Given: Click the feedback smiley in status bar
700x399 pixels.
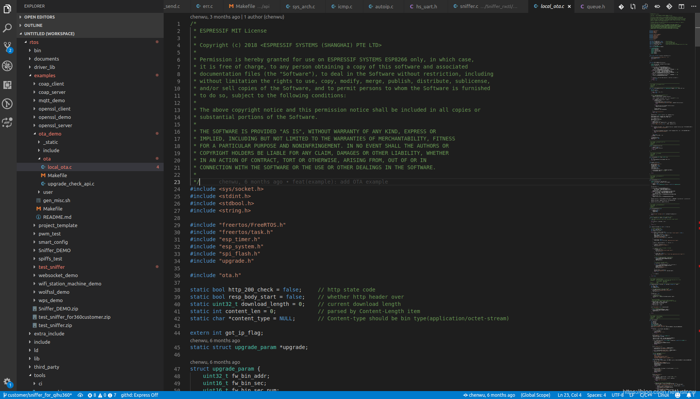Looking at the screenshot, I should click(x=678, y=395).
